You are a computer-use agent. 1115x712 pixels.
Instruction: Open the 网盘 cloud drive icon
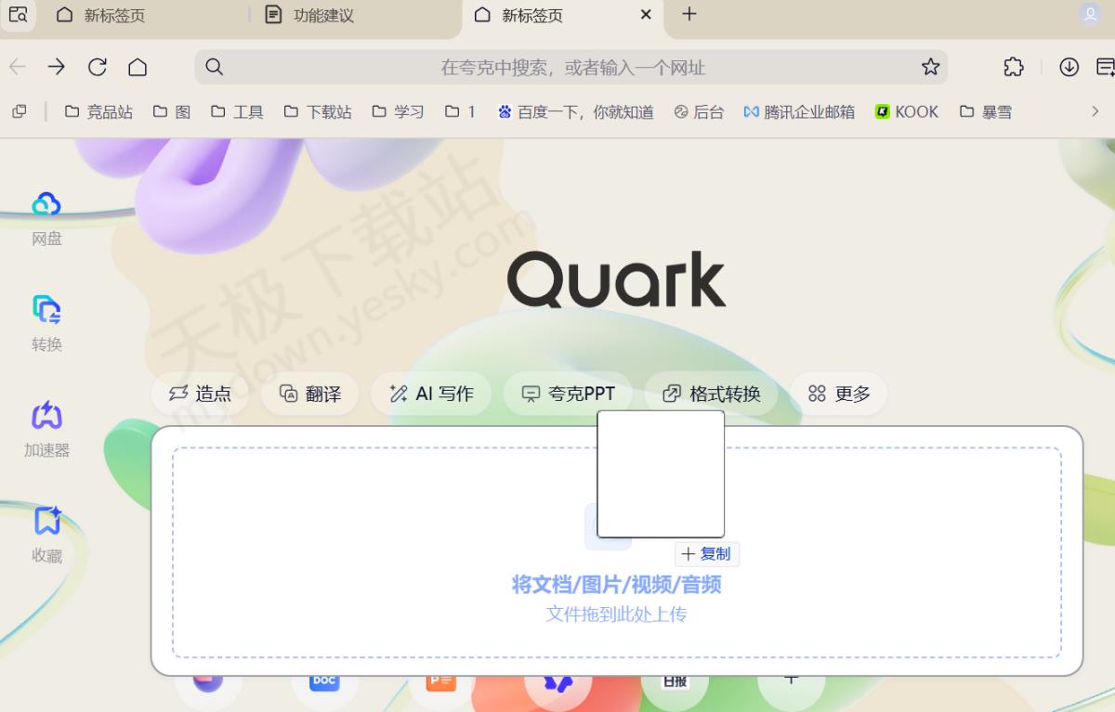point(46,205)
